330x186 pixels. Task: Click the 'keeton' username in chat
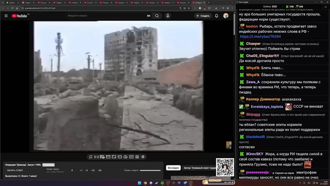click(x=252, y=26)
